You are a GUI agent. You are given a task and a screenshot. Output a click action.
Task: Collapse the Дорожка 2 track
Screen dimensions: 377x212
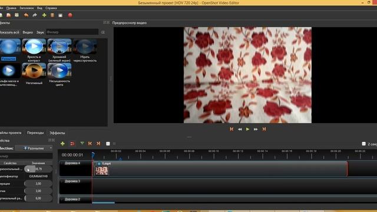[62, 199]
